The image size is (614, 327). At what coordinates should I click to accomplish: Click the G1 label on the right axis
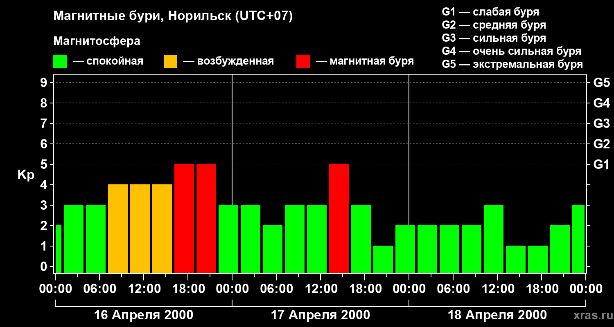[601, 164]
